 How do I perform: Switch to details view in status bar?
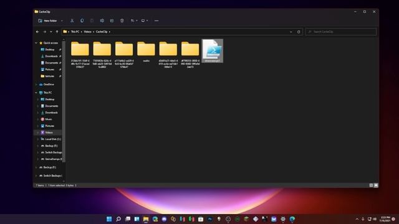pyautogui.click(x=371, y=185)
